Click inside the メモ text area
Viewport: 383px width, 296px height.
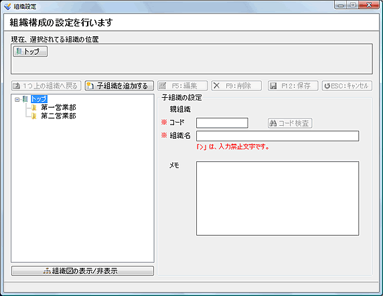point(277,198)
